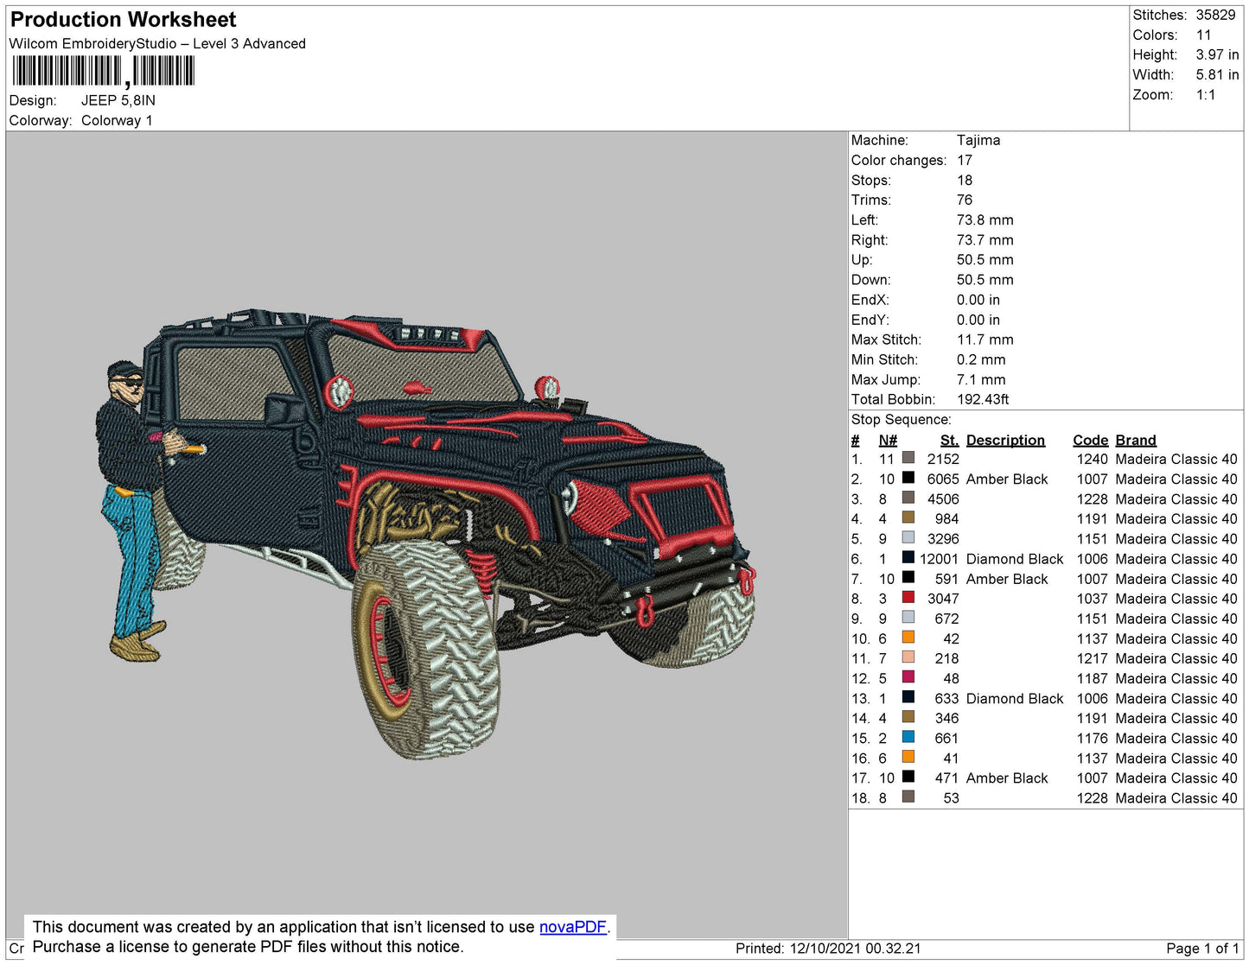The image size is (1249, 965).
Task: Click 'Wilcom EmbroideryStudio – Level 3 Advanced' text
Action: click(157, 44)
